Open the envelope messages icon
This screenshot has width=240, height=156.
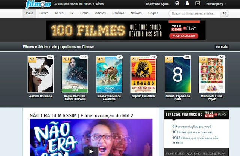coord(198,3)
